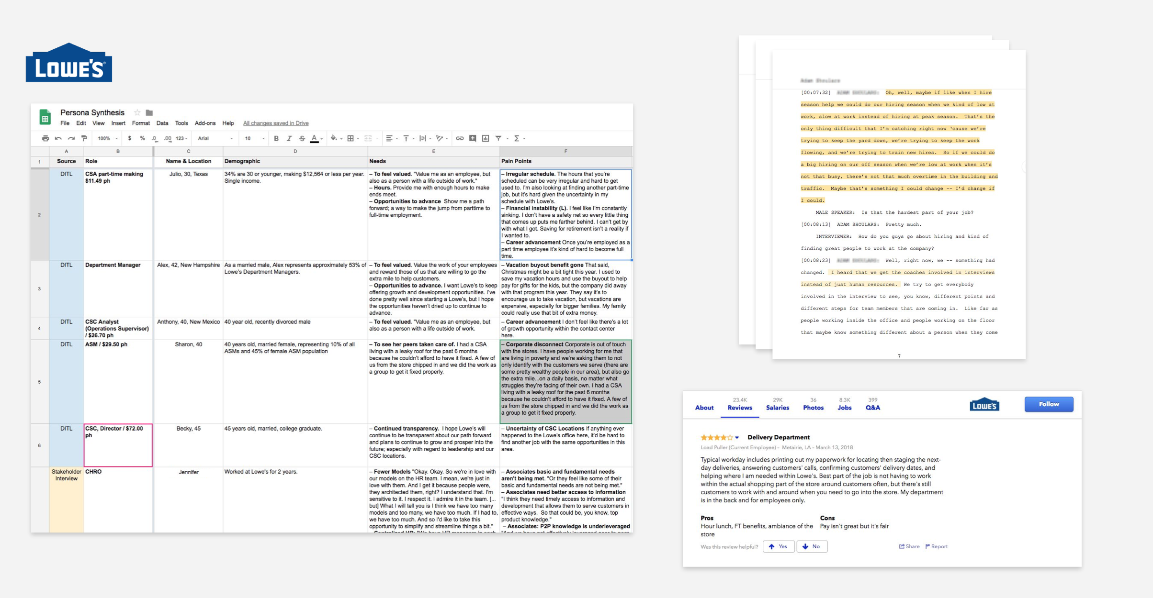1153x598 pixels.
Task: Open the Insert menu
Action: pyautogui.click(x=118, y=123)
